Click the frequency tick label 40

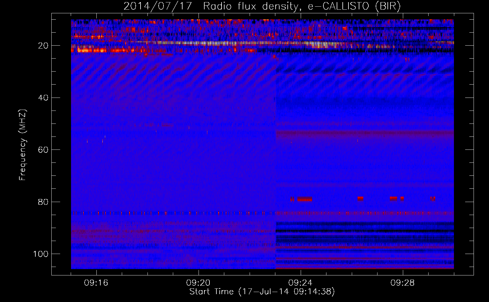[x=43, y=98]
